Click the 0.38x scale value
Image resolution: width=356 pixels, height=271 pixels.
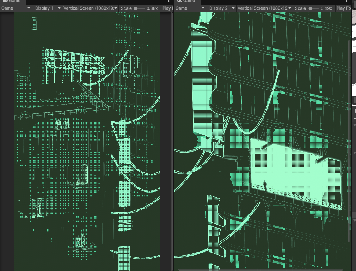[x=152, y=8]
